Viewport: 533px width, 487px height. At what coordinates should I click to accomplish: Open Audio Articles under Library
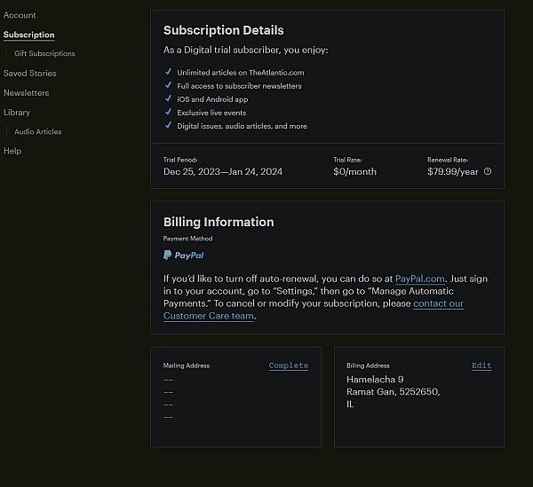(x=37, y=131)
